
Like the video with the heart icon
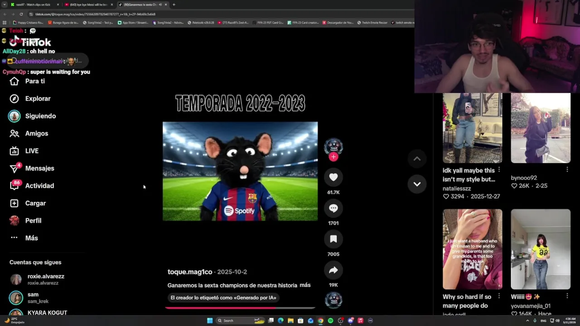[333, 177]
